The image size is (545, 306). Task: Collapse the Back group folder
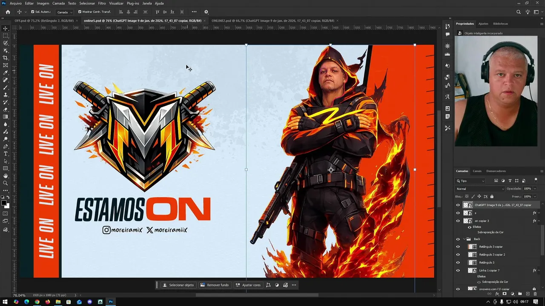pos(464,239)
